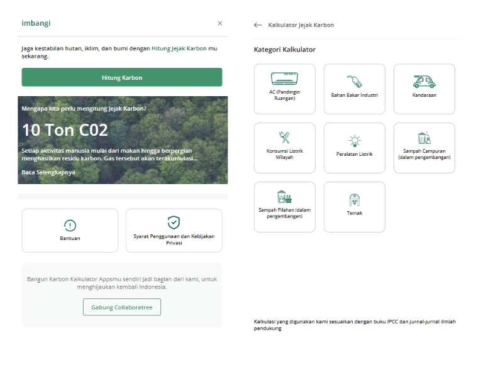This screenshot has width=503, height=377.
Task: Select the Sampah Pilahan sorted waste icon
Action: tap(285, 197)
